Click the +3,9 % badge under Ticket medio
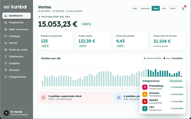 coord(83,46)
